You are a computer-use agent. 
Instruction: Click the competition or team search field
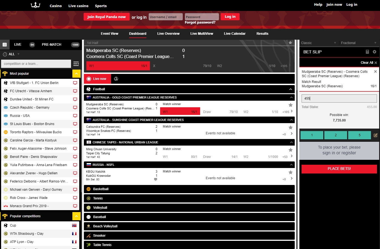[36, 64]
